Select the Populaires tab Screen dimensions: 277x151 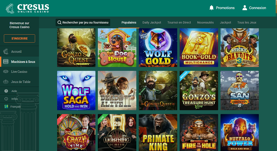(x=129, y=22)
